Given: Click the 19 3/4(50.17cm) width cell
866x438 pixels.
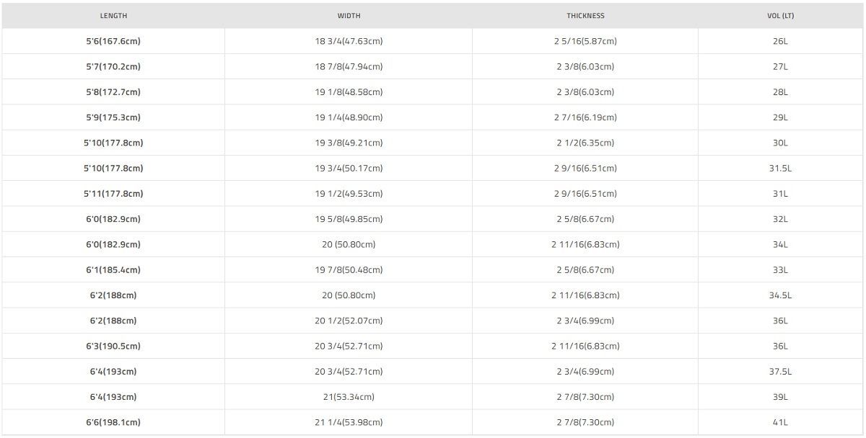Looking at the screenshot, I should coord(349,169).
